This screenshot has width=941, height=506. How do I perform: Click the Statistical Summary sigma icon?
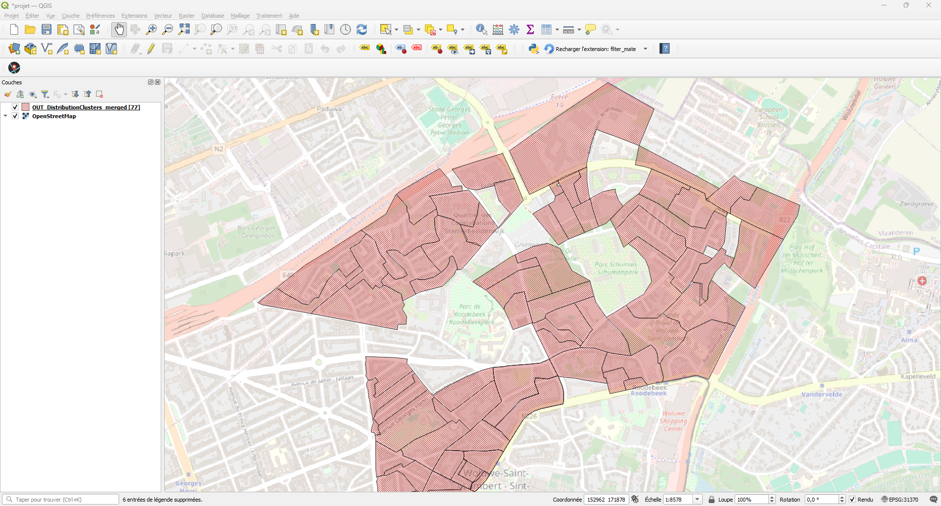pos(530,29)
